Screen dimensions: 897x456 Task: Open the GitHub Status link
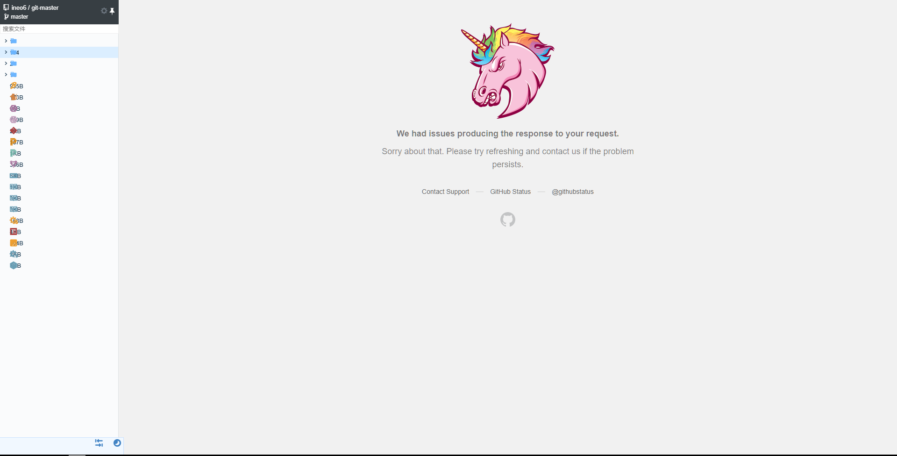(x=510, y=192)
